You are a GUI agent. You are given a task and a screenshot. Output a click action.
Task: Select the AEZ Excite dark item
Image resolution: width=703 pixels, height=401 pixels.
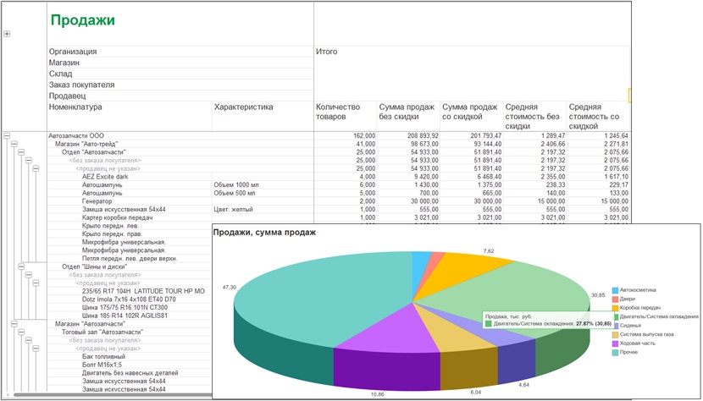[103, 177]
